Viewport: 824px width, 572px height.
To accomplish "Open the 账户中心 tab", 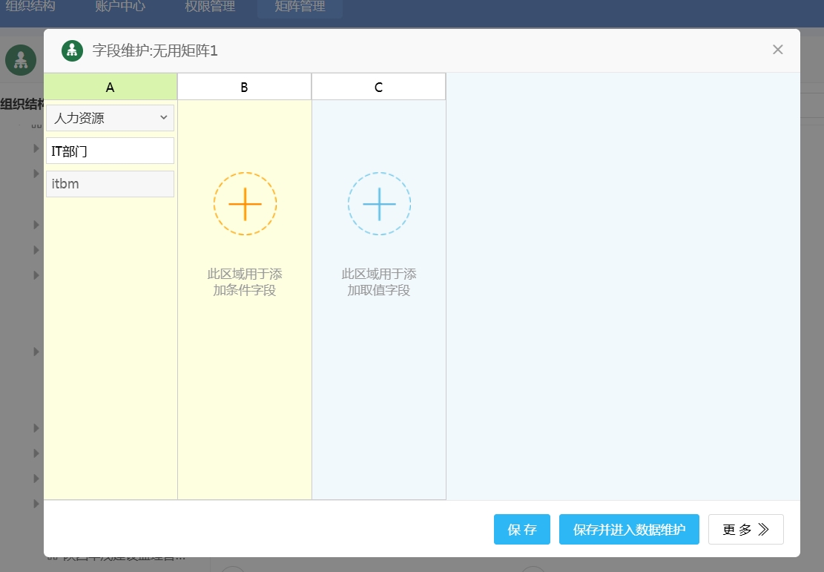I will 120,7.
